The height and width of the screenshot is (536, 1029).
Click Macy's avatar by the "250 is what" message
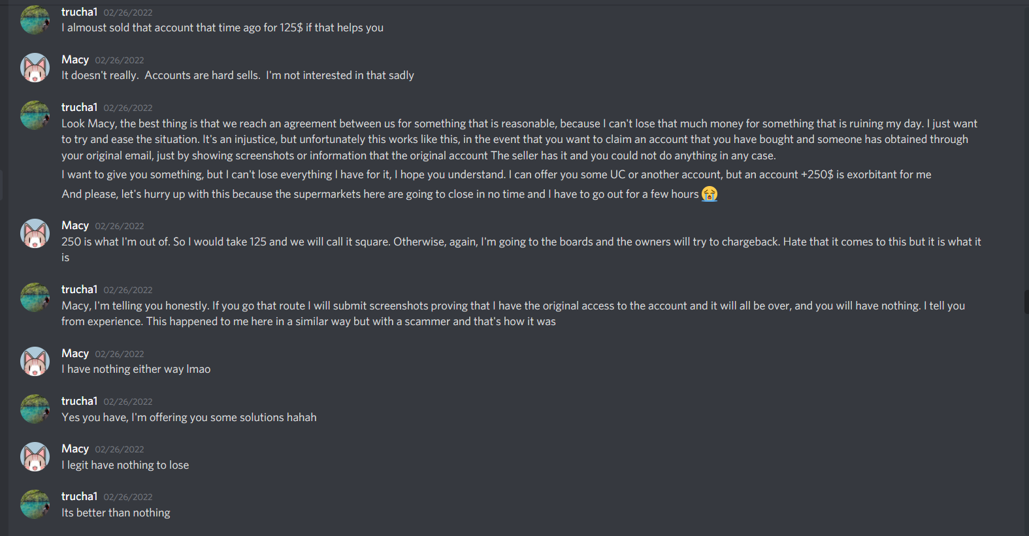(35, 234)
